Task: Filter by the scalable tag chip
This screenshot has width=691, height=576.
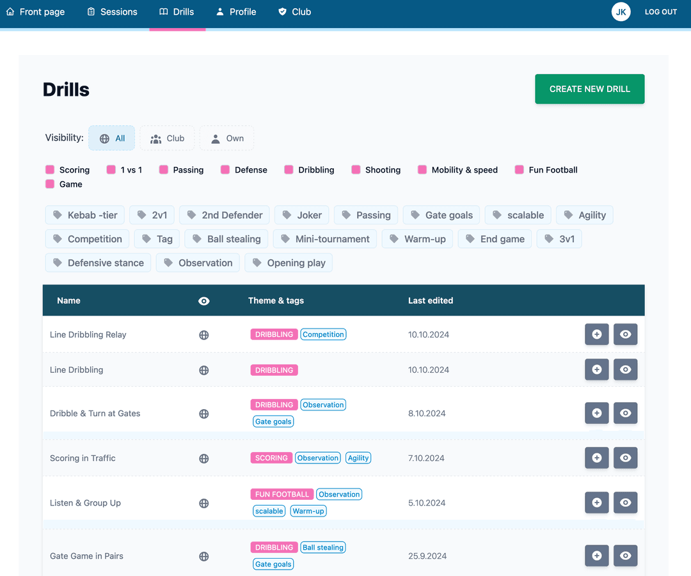Action: click(x=518, y=215)
